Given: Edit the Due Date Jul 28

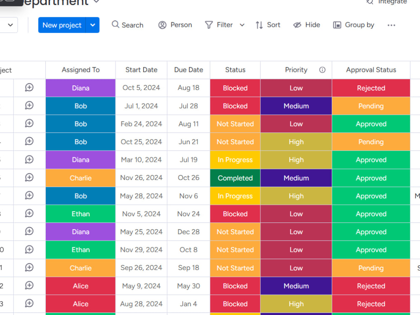Looking at the screenshot, I should (189, 106).
